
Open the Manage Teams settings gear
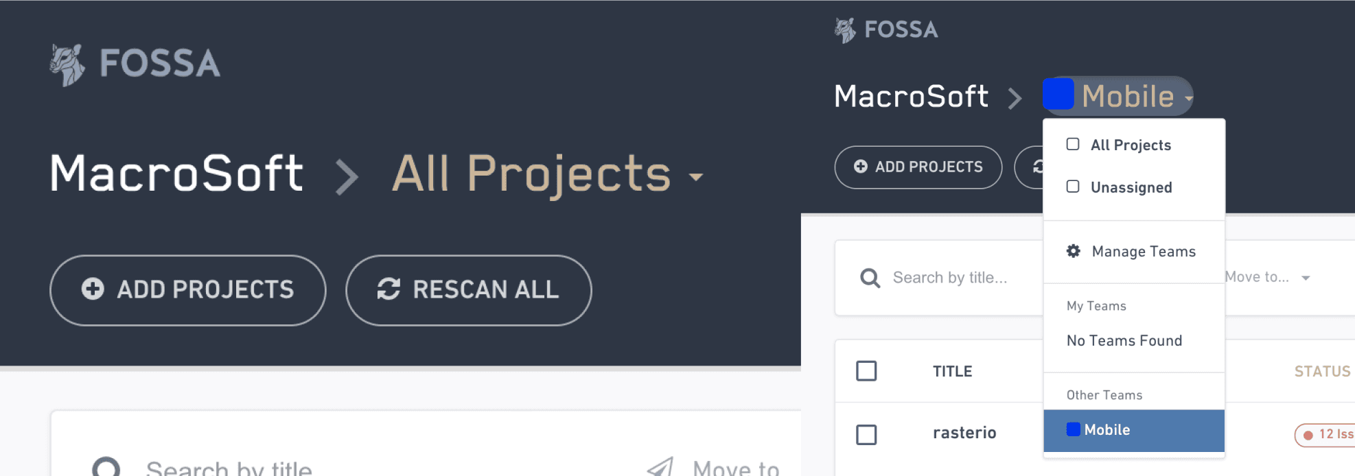pos(1073,251)
